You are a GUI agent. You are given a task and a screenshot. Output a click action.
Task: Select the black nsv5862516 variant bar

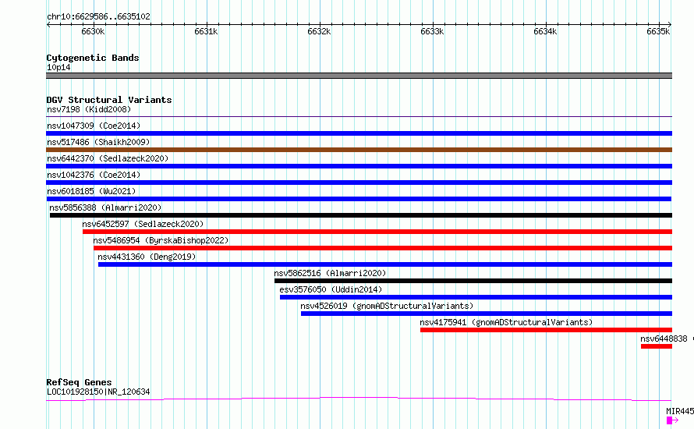pyautogui.click(x=473, y=281)
